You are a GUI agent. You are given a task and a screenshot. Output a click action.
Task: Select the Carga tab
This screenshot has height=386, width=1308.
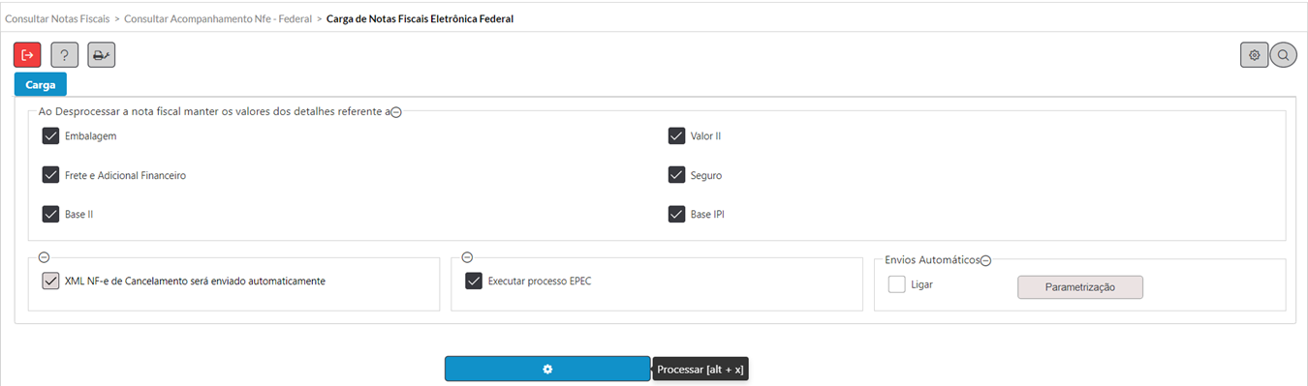point(41,84)
